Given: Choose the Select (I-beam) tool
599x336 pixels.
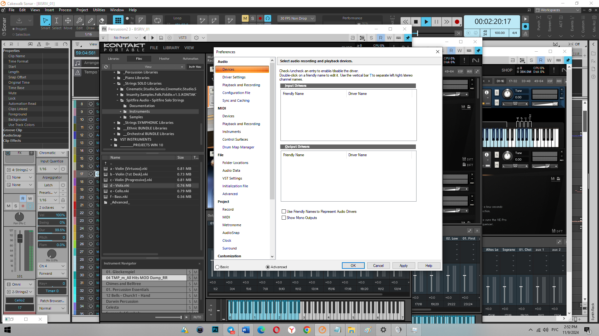Looking at the screenshot, I should 56,21.
